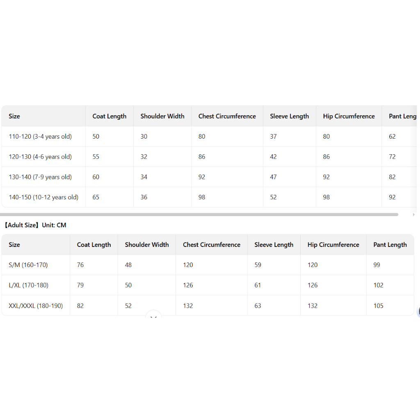
Task: Select Sleeve Length header in the top table
Action: coord(290,116)
